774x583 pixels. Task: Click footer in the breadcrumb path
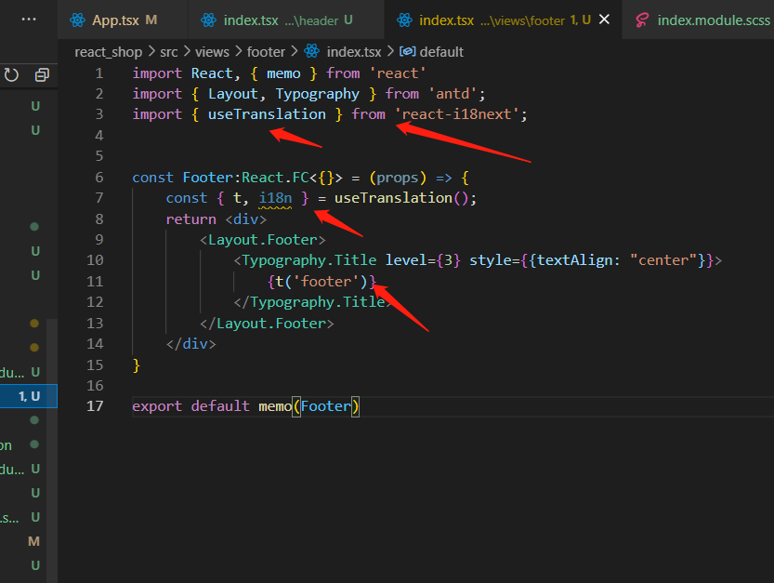click(266, 52)
